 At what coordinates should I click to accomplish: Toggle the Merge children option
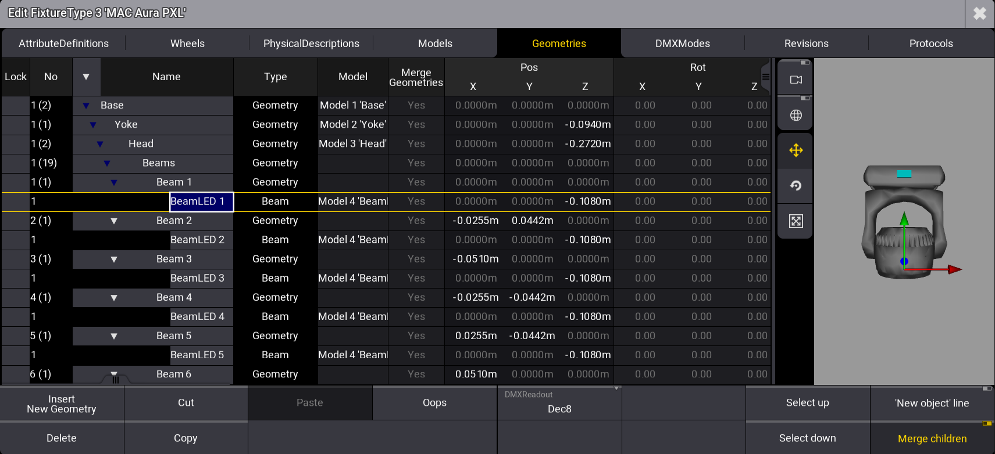(932, 438)
